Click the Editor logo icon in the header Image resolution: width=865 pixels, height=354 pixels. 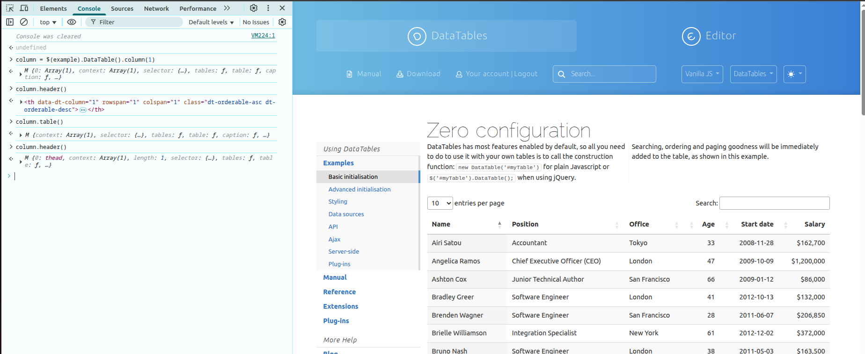(x=691, y=36)
